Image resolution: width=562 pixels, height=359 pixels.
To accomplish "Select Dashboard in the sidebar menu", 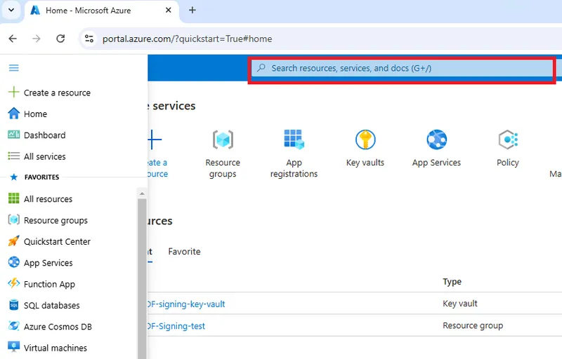I will tap(44, 135).
